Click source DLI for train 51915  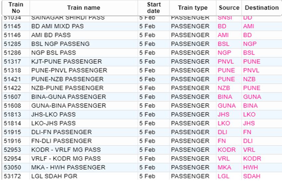(x=222, y=132)
